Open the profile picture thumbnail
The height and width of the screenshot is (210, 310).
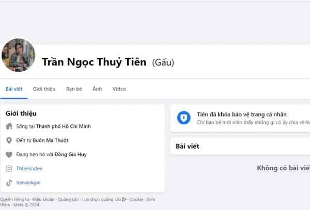coord(19,55)
